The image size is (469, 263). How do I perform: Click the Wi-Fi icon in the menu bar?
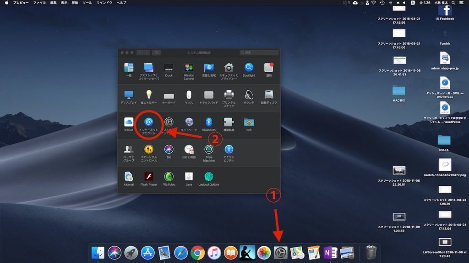pyautogui.click(x=374, y=3)
